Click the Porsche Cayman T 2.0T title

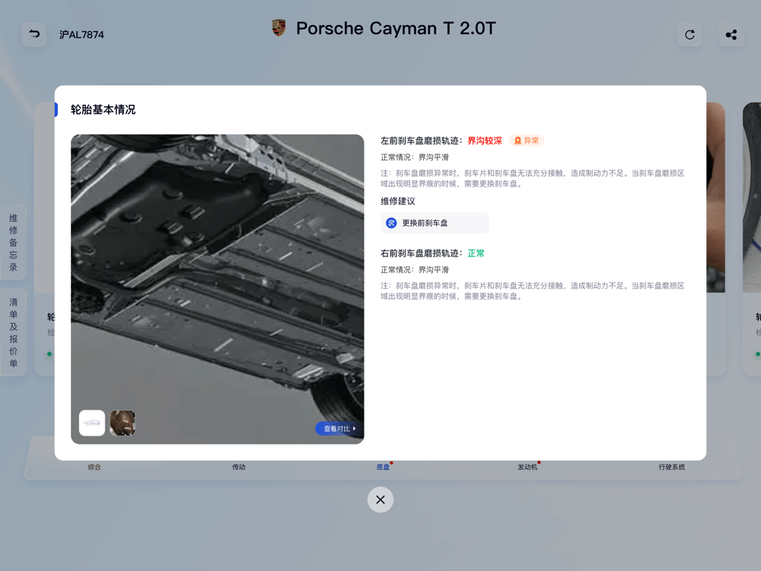396,28
